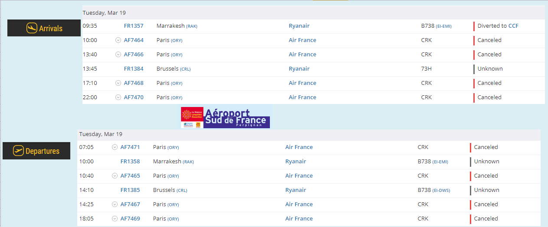Viewport: 548px width, 227px height.
Task: Click the Unknown status on the FR1384 row
Action: pyautogui.click(x=490, y=69)
